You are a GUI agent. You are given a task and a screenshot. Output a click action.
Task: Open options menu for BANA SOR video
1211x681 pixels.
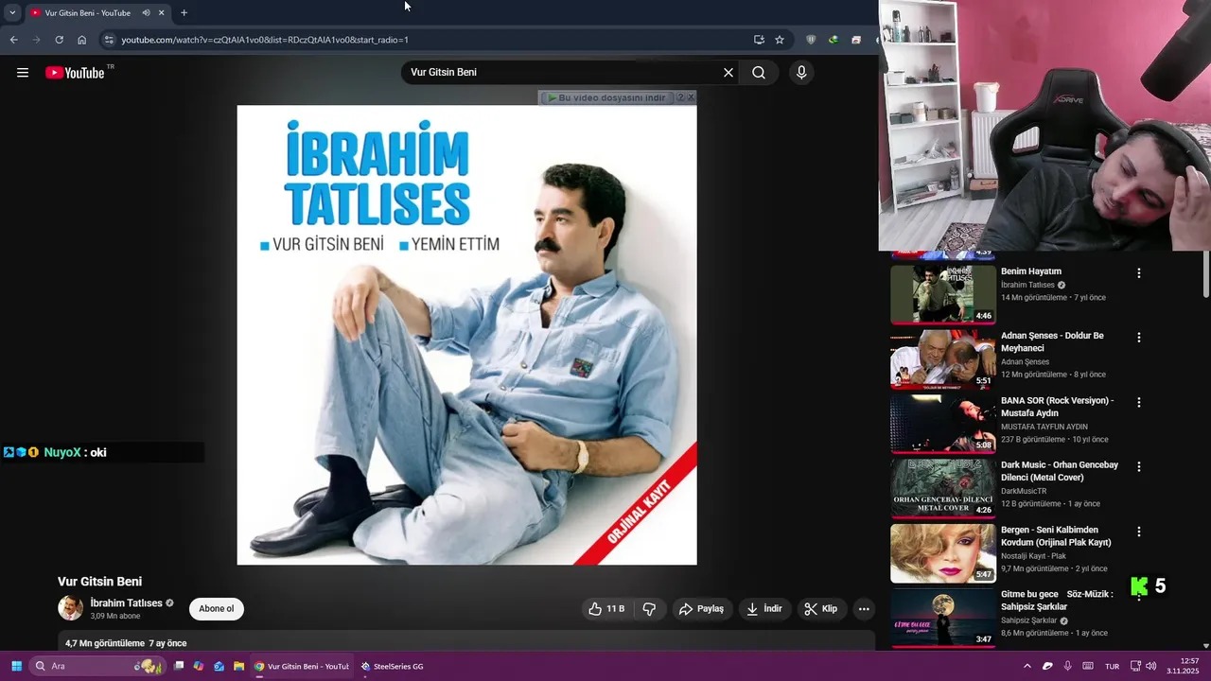click(1139, 402)
